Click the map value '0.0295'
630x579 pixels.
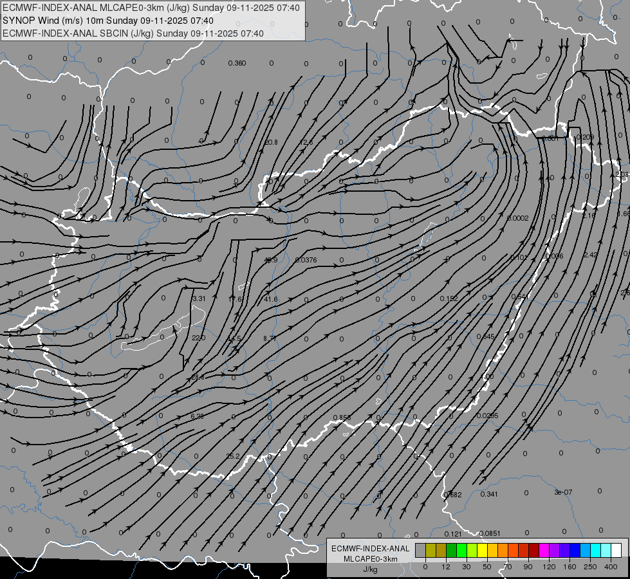pyautogui.click(x=488, y=416)
